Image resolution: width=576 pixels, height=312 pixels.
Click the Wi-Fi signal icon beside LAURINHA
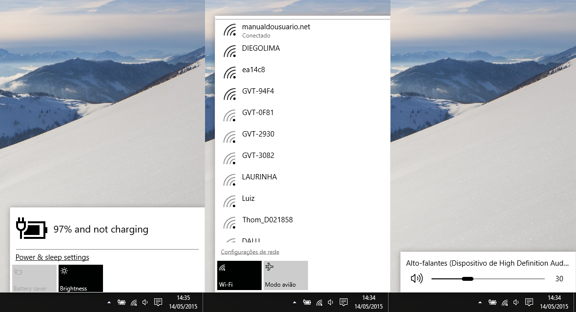(x=230, y=180)
